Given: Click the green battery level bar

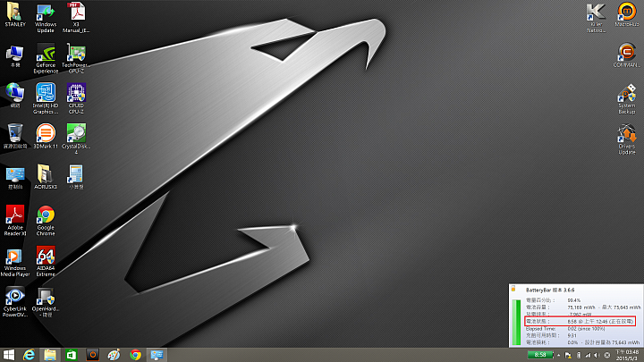Looking at the screenshot, I should 516,322.
